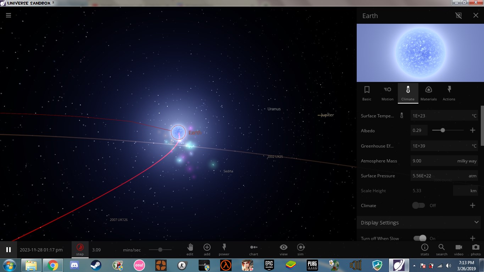Open Discord from the taskbar
This screenshot has height=272, width=484.
(x=74, y=265)
